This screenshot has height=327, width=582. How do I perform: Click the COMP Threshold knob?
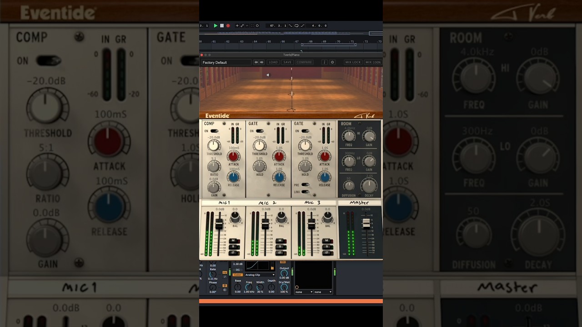[x=214, y=145]
